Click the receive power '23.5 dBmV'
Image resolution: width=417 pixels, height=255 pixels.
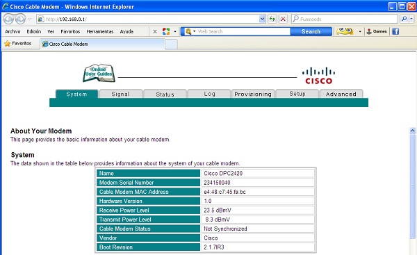[218, 211]
